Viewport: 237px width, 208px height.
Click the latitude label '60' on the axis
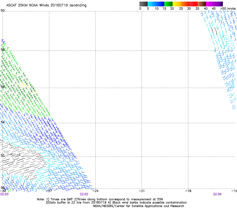(x=3, y=11)
